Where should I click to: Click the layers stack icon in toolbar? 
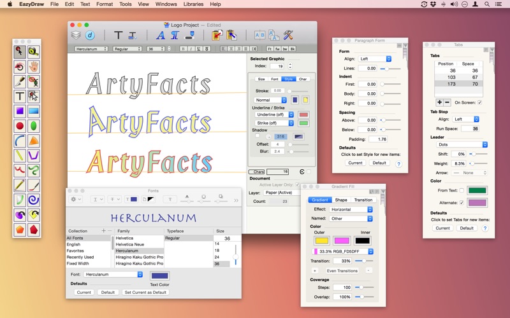[76, 35]
